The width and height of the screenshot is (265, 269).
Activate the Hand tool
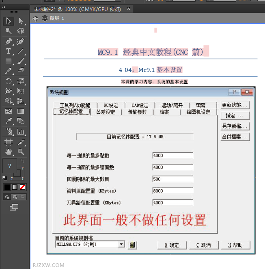point(9,152)
